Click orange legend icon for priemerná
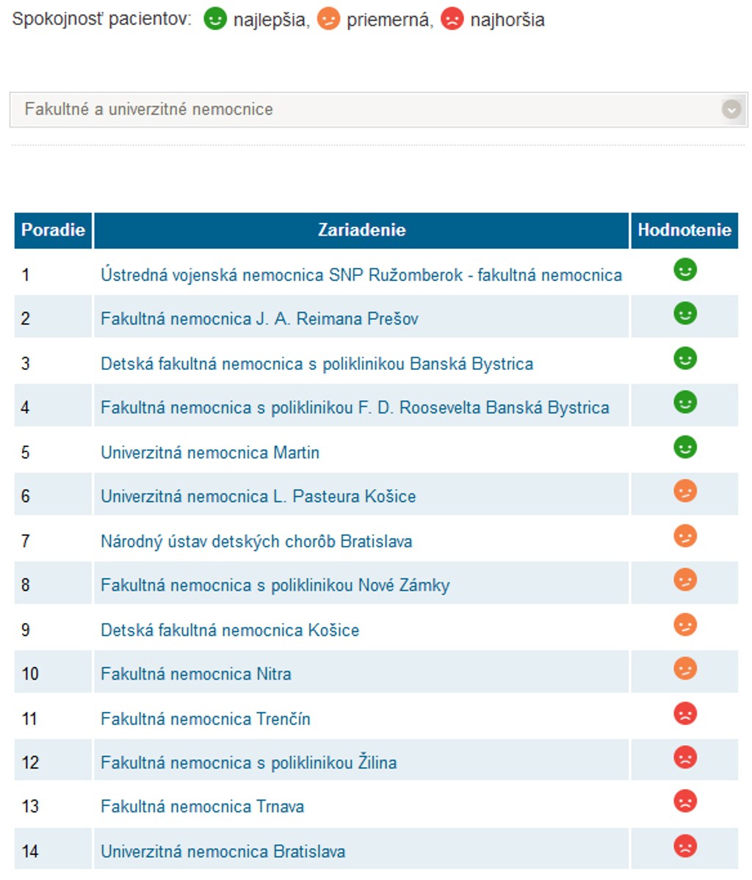 tap(328, 18)
